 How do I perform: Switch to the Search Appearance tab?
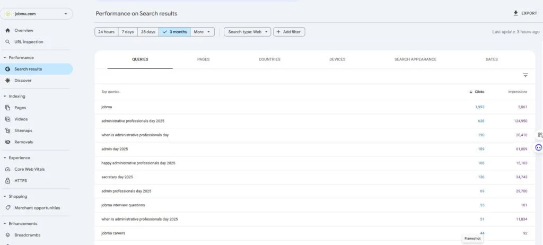point(415,59)
